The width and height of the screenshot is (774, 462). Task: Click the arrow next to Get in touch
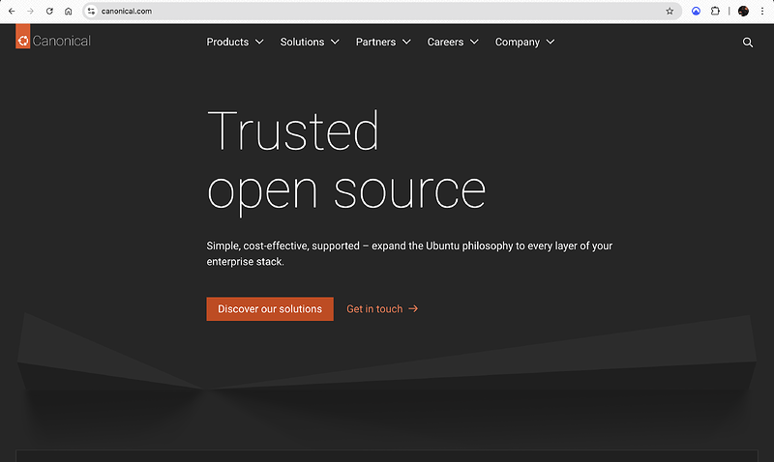coord(413,308)
